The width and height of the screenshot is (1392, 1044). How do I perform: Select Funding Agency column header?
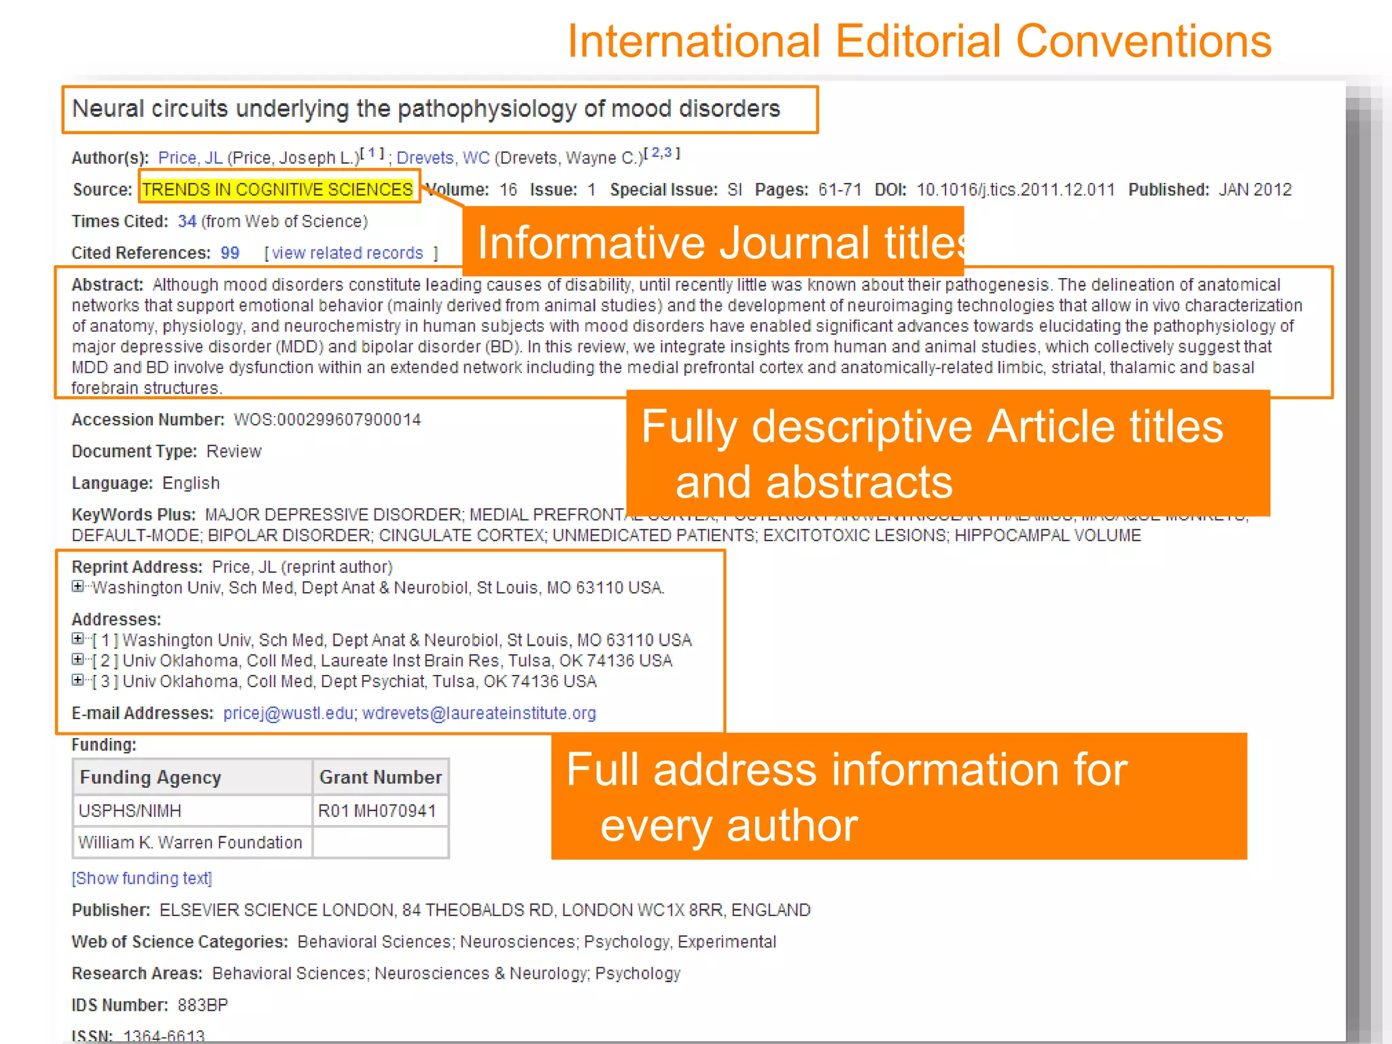[x=192, y=778]
